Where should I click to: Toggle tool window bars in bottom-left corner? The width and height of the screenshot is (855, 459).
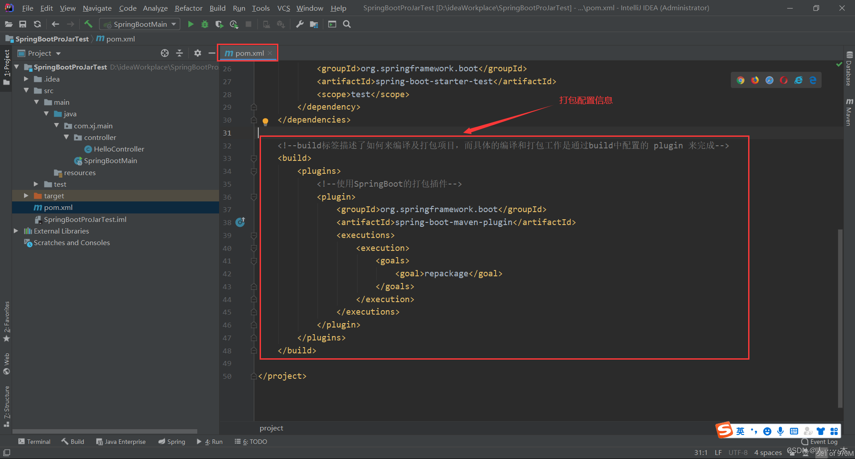click(7, 452)
